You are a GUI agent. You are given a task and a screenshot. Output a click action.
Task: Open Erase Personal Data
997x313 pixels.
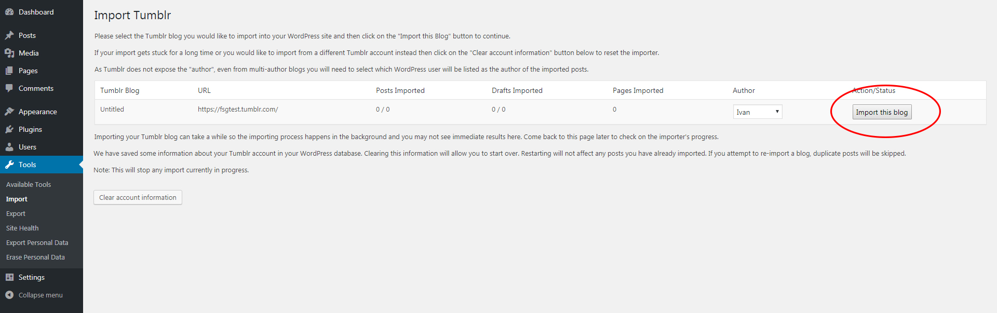(35, 257)
